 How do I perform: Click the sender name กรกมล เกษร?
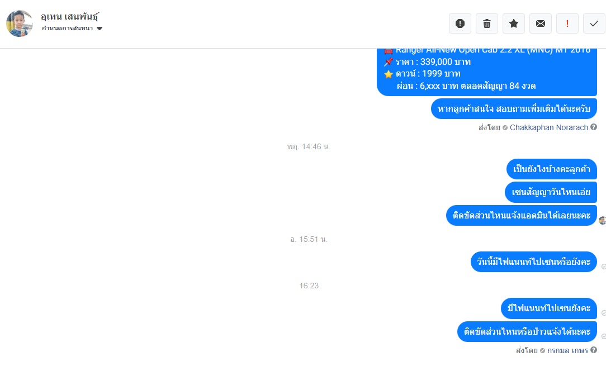567,350
